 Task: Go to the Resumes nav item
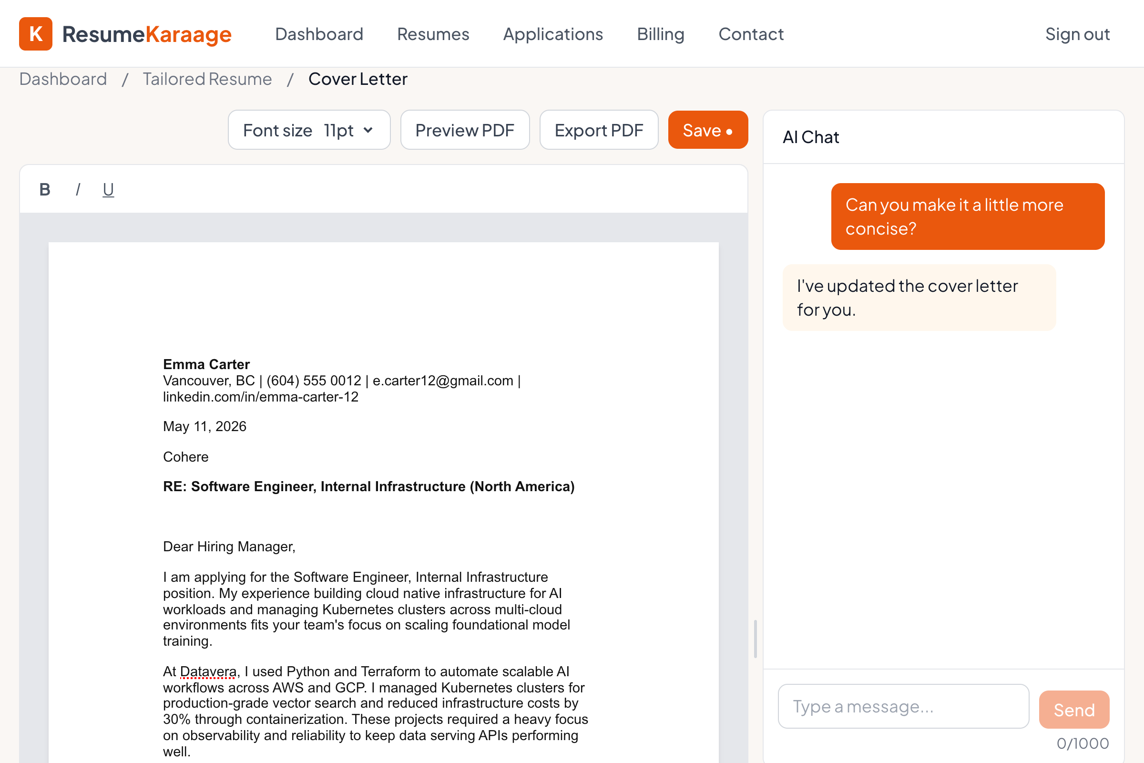tap(433, 34)
